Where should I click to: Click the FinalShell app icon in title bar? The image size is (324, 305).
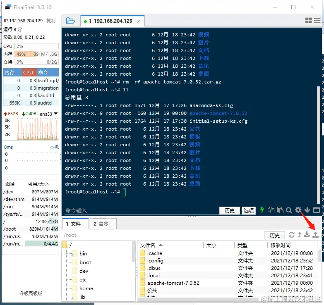pyautogui.click(x=8, y=7)
